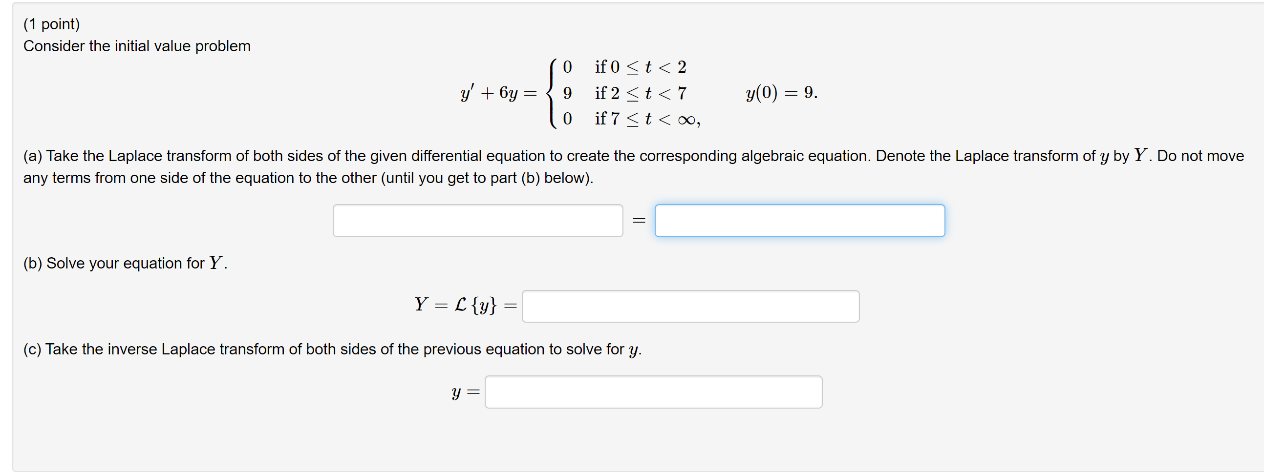Select the (1 point) label text

click(x=52, y=23)
